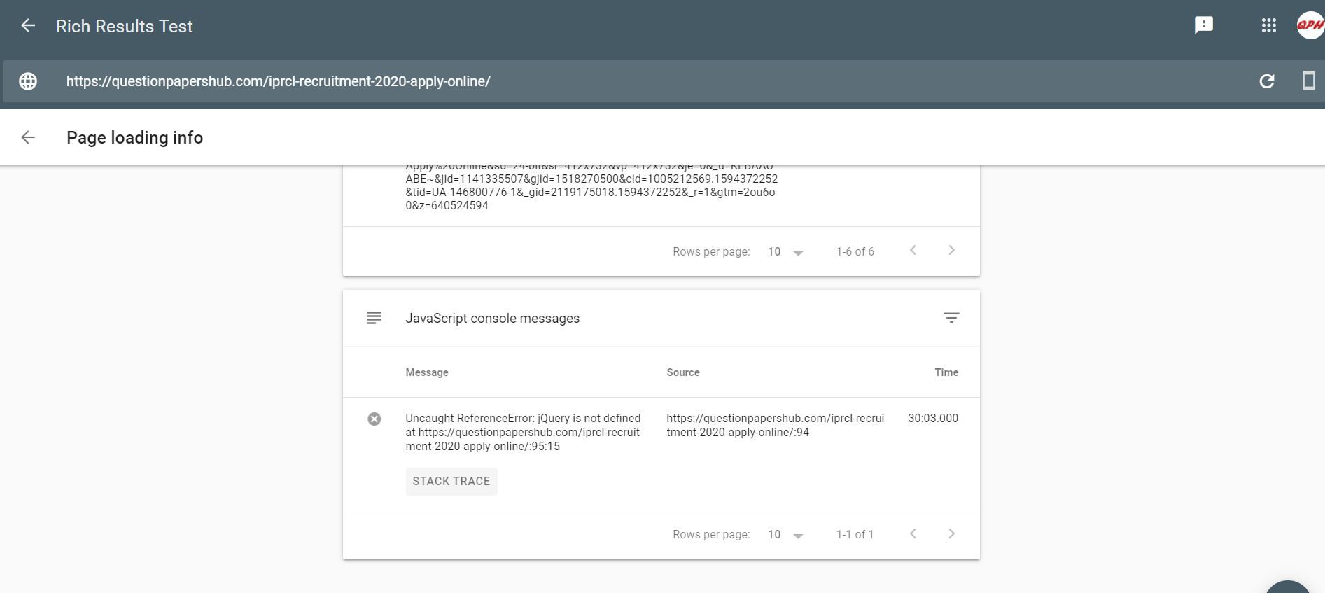The width and height of the screenshot is (1325, 593).
Task: Click the Page loading info heading
Action: click(134, 137)
